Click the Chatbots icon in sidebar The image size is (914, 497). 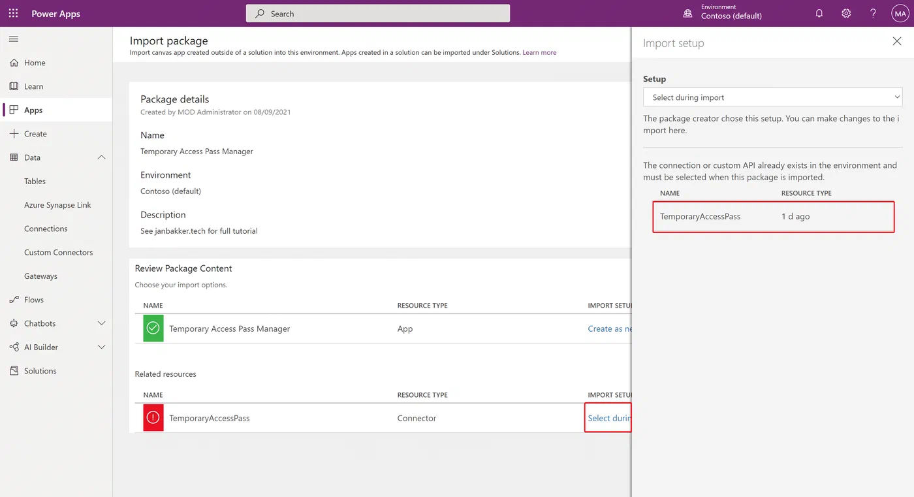point(14,323)
